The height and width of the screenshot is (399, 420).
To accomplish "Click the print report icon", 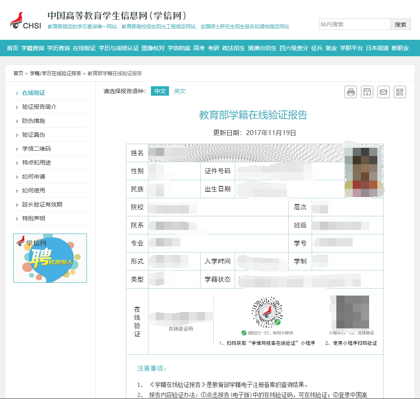I will pos(351,92).
